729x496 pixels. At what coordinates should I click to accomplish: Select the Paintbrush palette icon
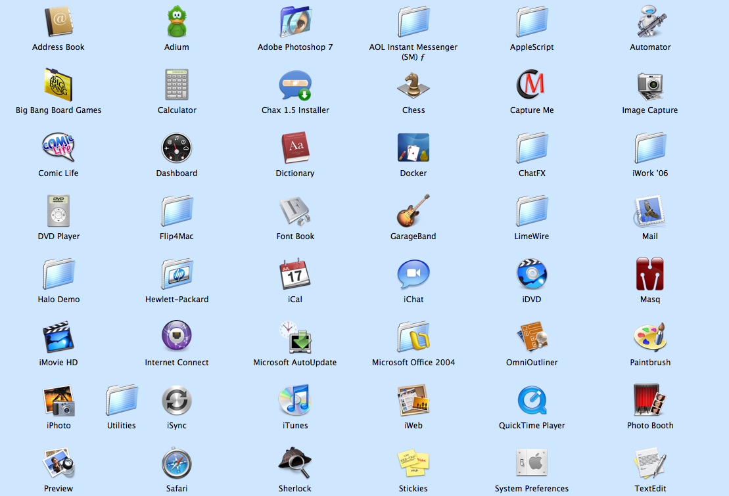(x=650, y=336)
